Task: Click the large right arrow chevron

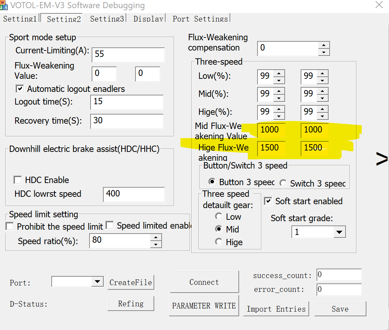Action: click(x=382, y=160)
